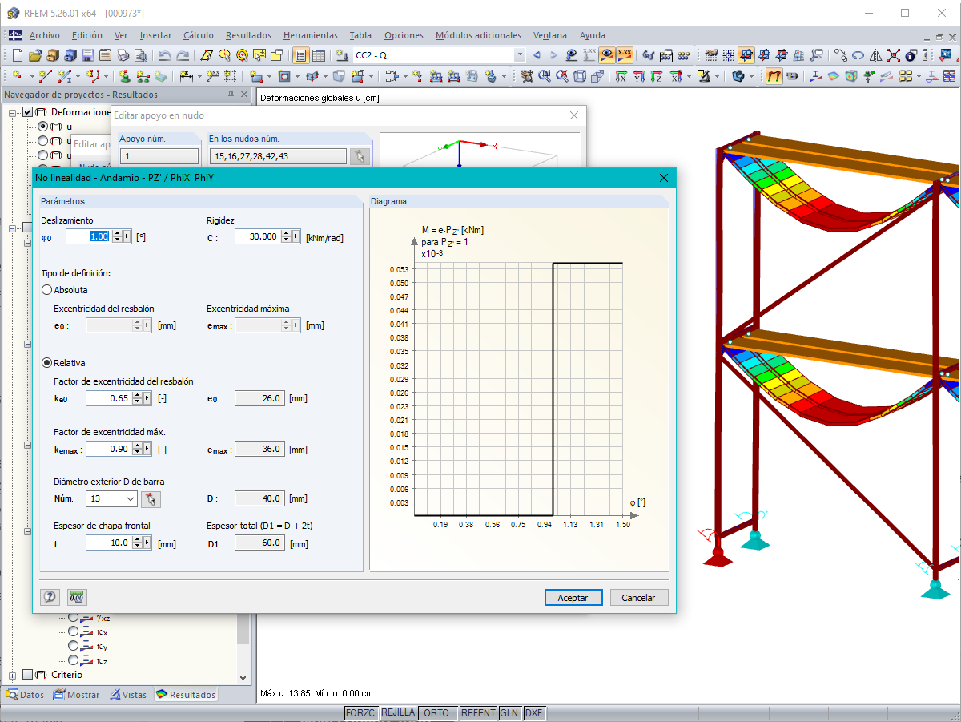Image resolution: width=961 pixels, height=722 pixels.
Task: Click the units and decimals 0.00 icon
Action: pos(77,597)
